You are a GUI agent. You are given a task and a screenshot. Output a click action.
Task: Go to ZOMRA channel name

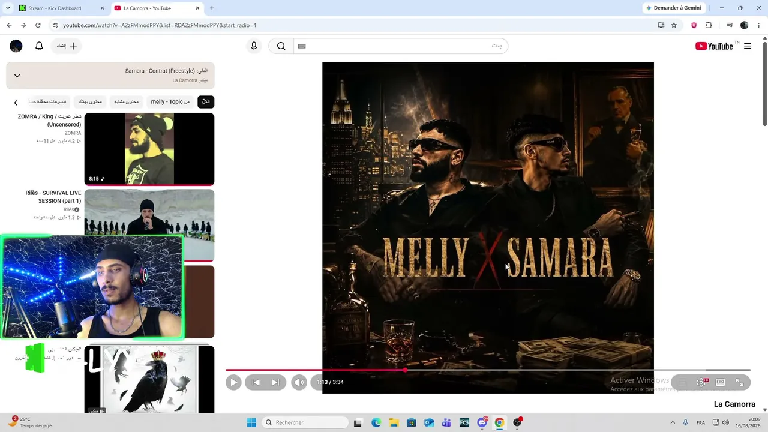(x=73, y=133)
